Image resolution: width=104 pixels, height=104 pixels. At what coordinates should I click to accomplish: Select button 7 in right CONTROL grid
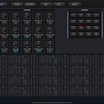(89, 22)
